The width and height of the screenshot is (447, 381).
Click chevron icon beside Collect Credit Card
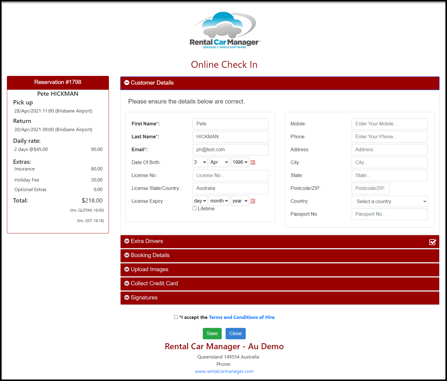[127, 283]
